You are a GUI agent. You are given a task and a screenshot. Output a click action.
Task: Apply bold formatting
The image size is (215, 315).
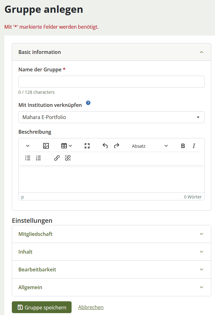tap(183, 146)
